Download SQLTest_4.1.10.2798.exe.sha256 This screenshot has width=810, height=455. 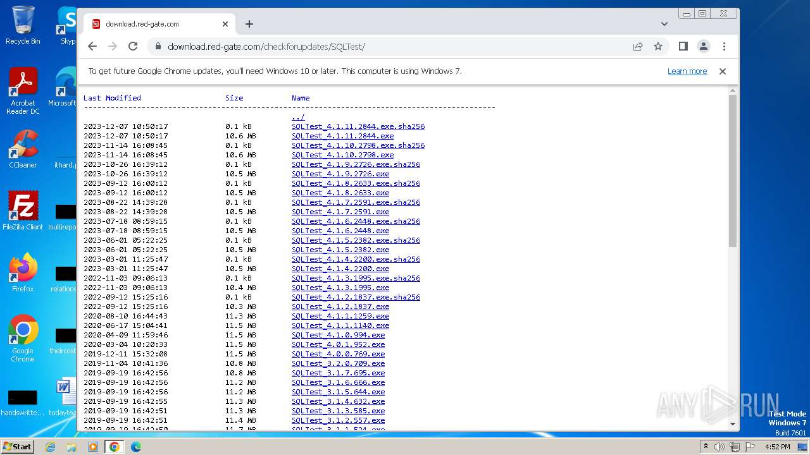pos(358,145)
